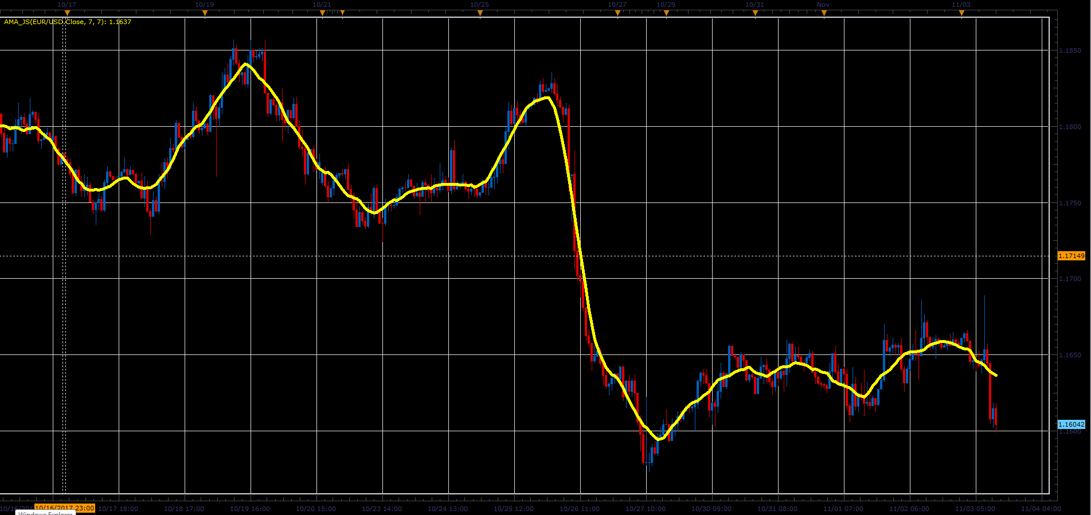
Task: Click the 10/23 14:00 time axis label
Action: pyautogui.click(x=382, y=509)
